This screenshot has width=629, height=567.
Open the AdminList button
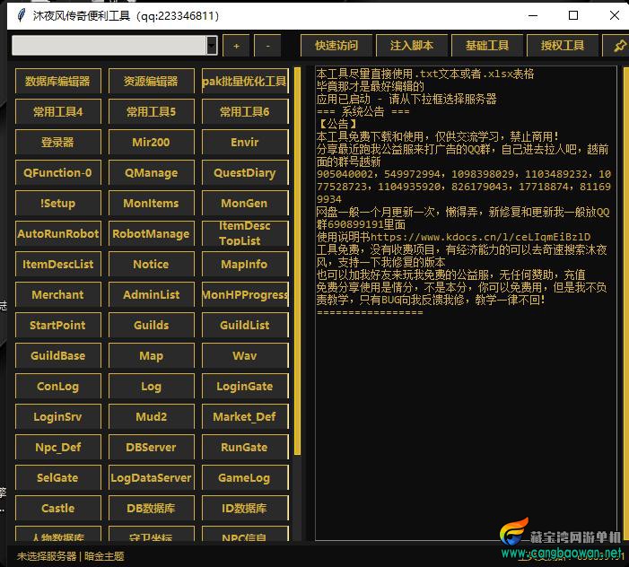click(152, 295)
